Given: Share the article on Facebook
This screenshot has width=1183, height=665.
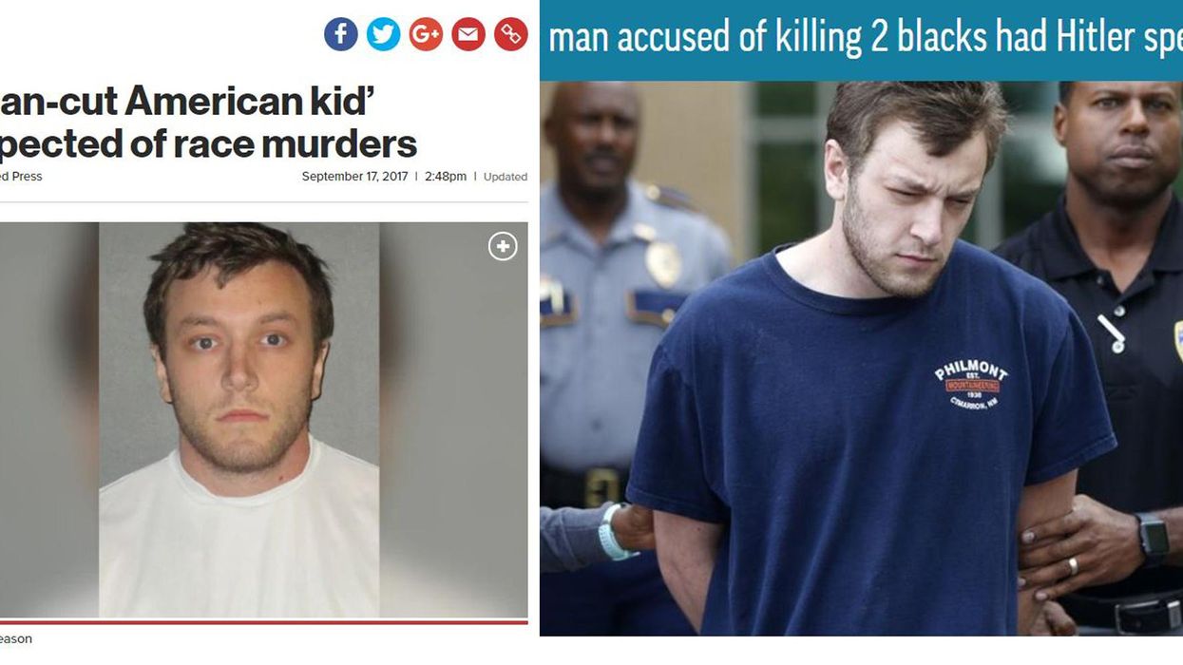Looking at the screenshot, I should click(x=341, y=34).
